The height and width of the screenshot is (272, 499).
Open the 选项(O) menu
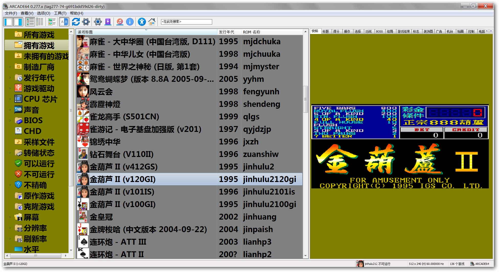pos(44,13)
